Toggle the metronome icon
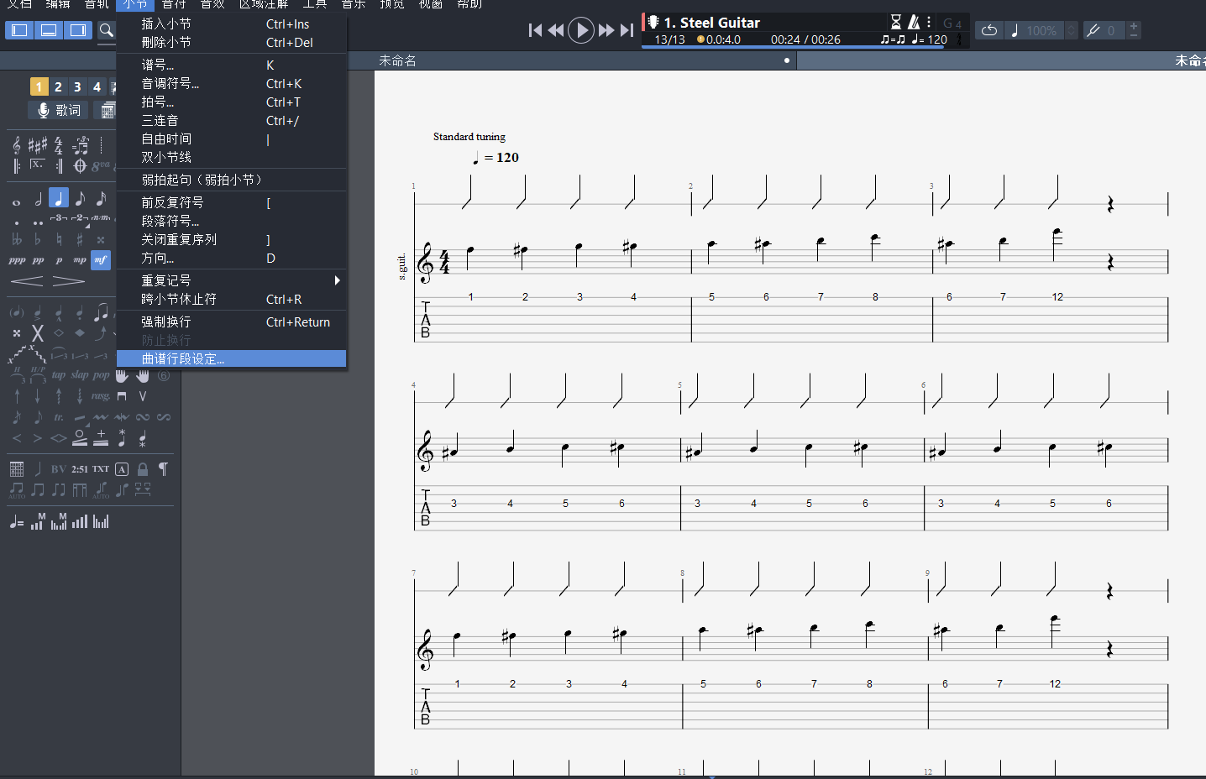 click(914, 23)
